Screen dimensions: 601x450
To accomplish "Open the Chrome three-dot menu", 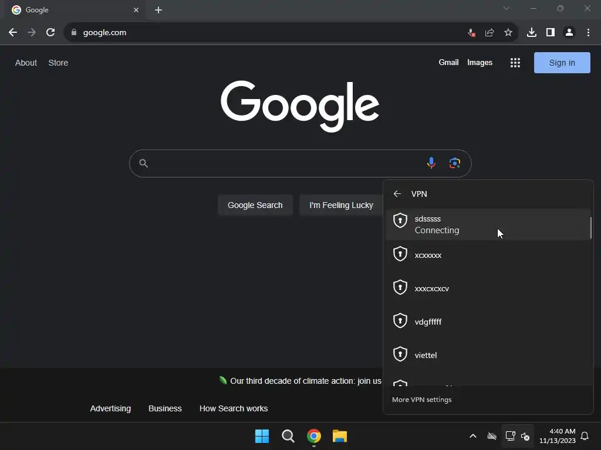I will (588, 33).
